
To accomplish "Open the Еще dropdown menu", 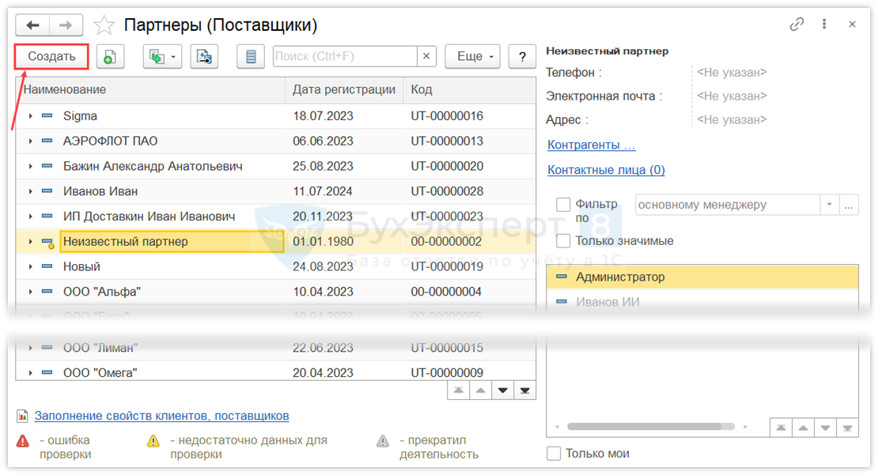I will point(472,56).
